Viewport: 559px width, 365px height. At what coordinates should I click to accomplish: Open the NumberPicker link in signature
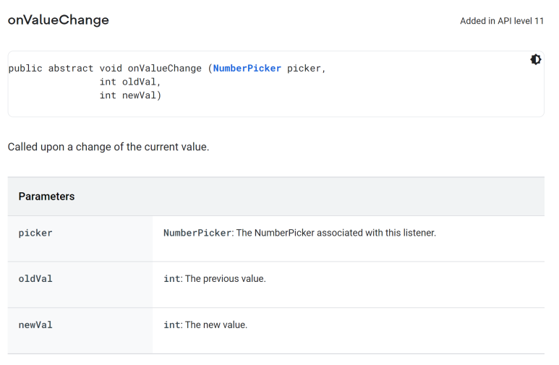tap(247, 69)
